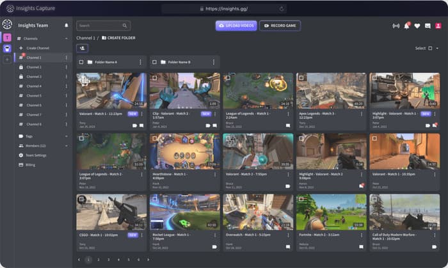
Task: Click the Upload Videos button
Action: point(236,26)
